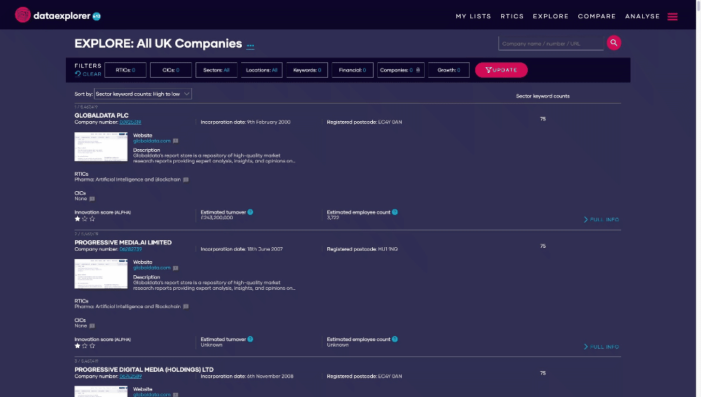Click info icon by Progressive Media.AI estimated turnover
This screenshot has height=397, width=701.
coord(250,339)
